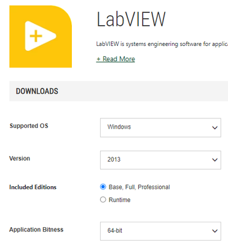This screenshot has height=245, width=228.
Task: Click the Application Bitness label
Action: pos(36,230)
